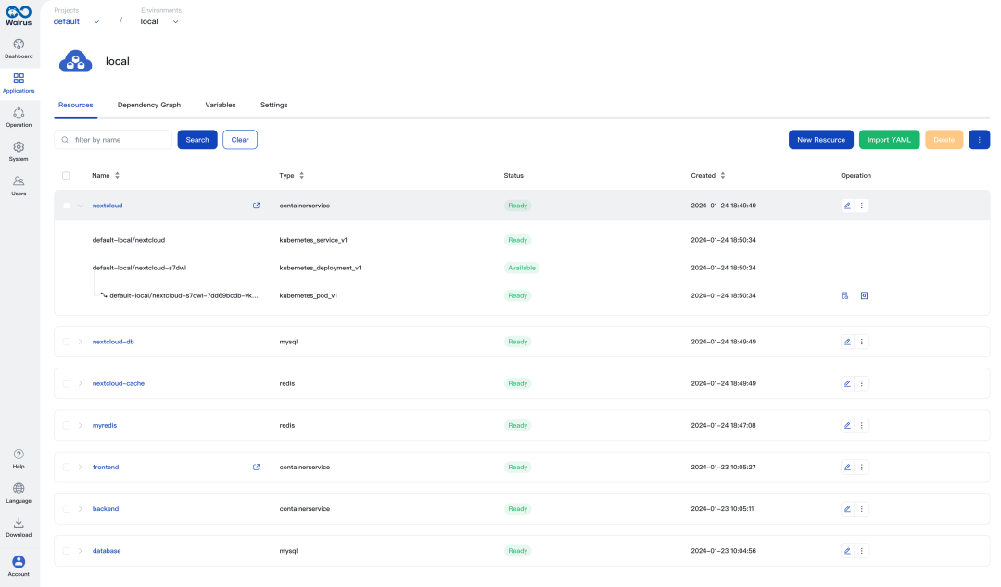Expand the nextcloud-db row

81,342
